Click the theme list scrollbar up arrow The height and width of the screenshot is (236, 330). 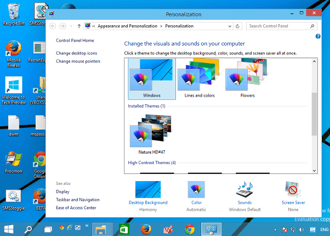[x=314, y=61]
